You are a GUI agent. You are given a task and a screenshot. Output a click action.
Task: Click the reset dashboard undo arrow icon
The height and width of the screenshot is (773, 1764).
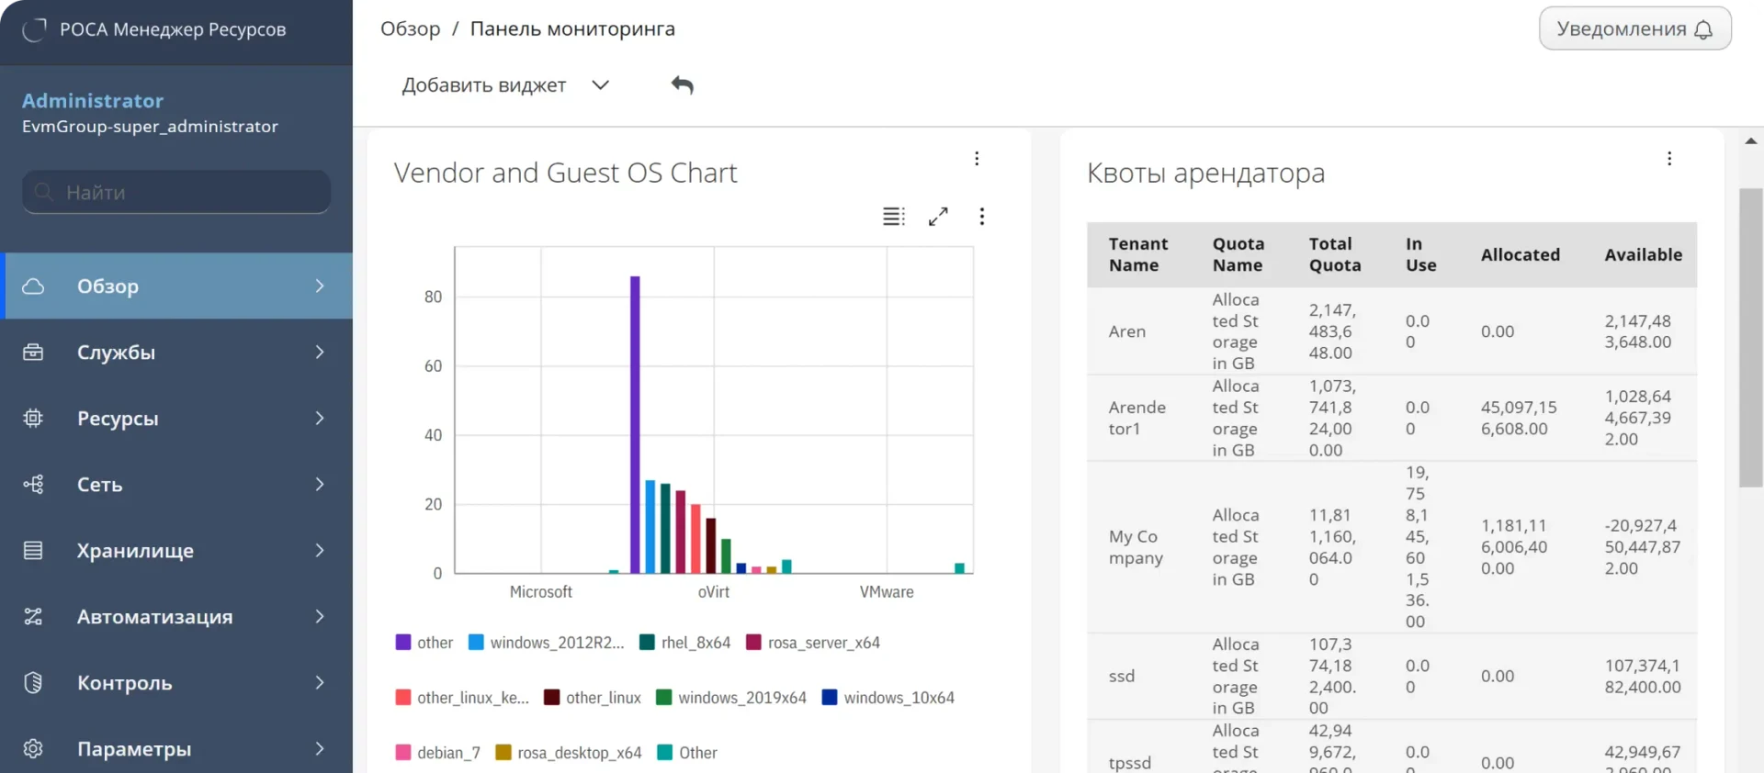[x=682, y=85]
